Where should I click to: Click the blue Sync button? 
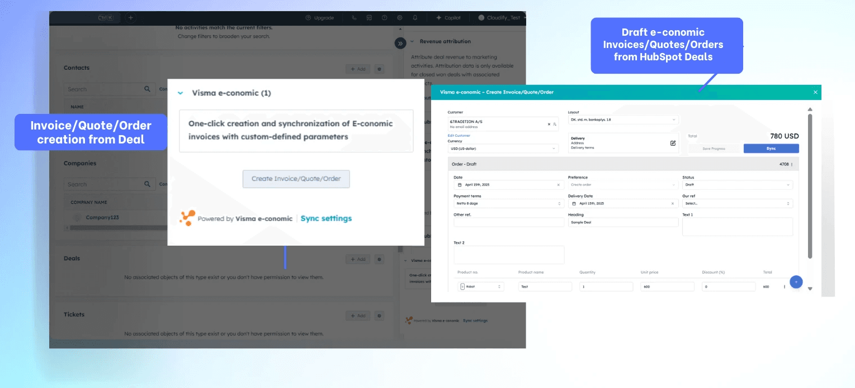771,149
